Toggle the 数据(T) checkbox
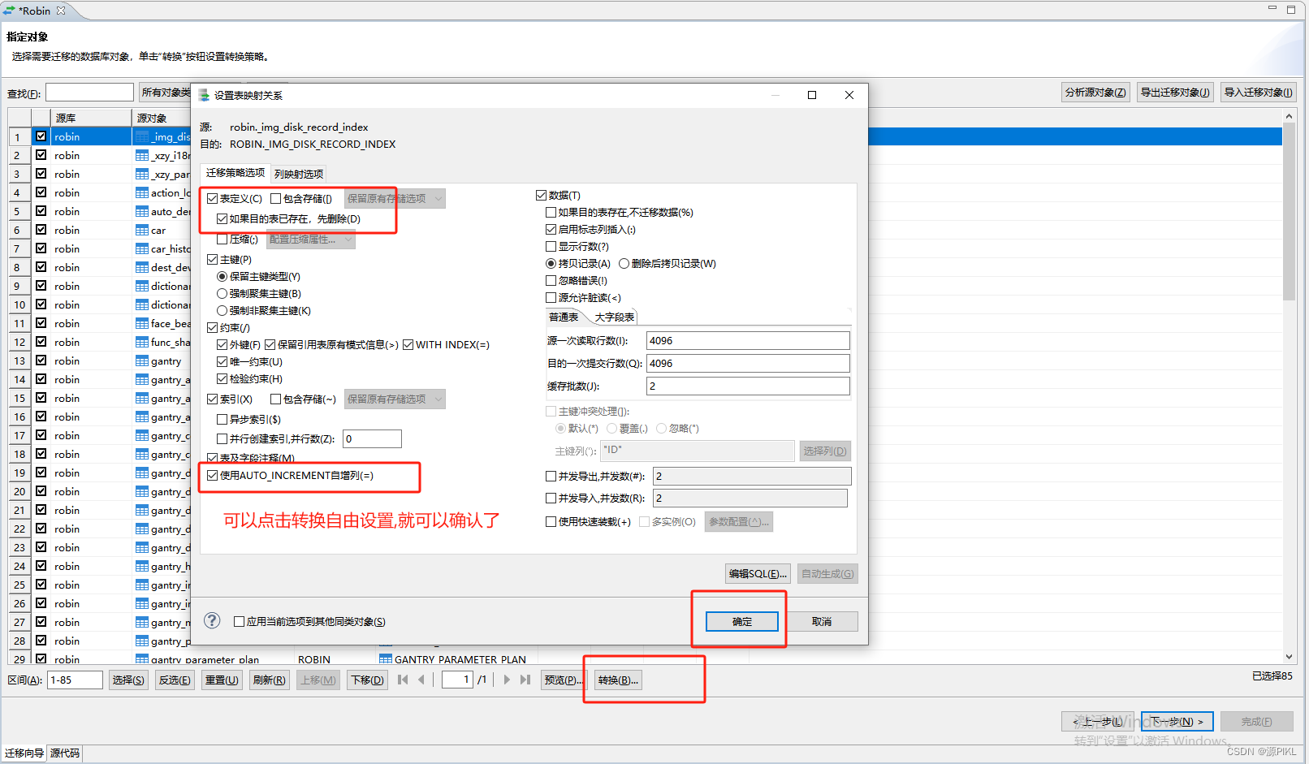 pos(542,195)
